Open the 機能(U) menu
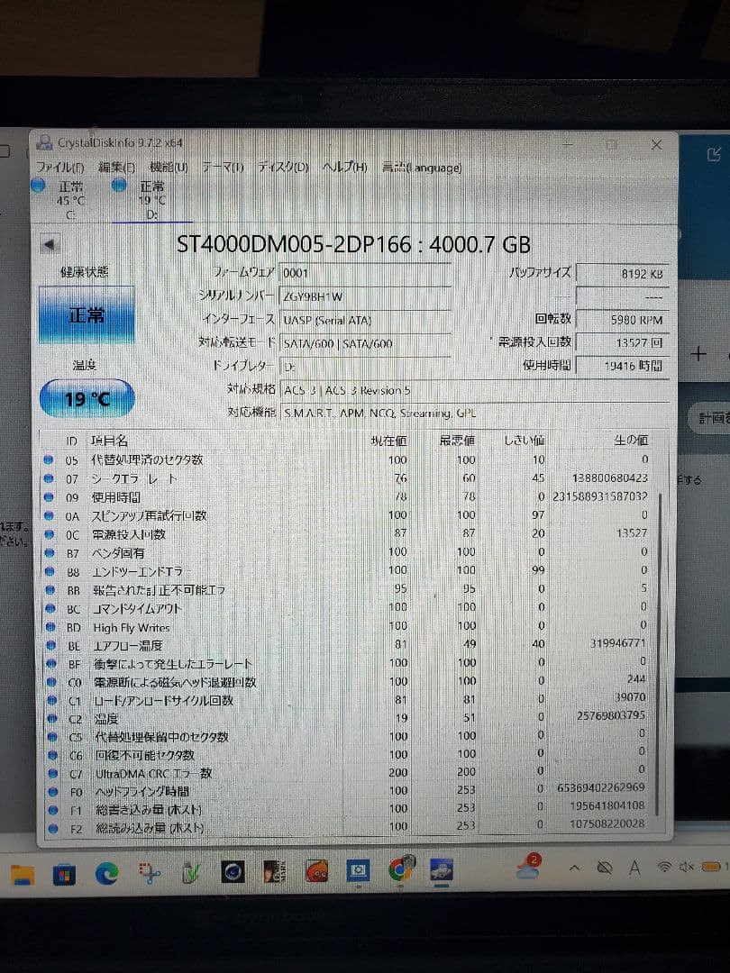The height and width of the screenshot is (973, 730). (169, 167)
